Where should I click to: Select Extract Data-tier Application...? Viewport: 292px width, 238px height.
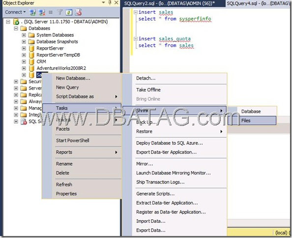click(x=175, y=203)
